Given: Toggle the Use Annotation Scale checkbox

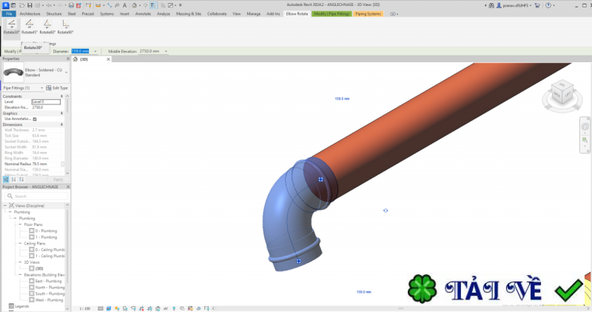Looking at the screenshot, I should (35, 119).
